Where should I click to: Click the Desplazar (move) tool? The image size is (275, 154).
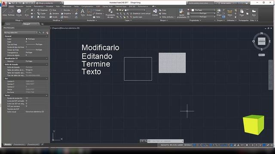pyautogui.click(x=42, y=10)
